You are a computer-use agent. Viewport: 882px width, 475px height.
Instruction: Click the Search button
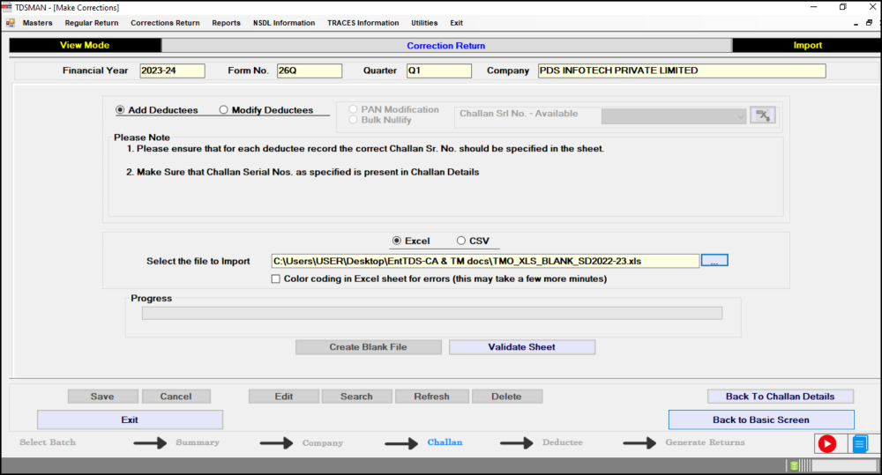[356, 397]
